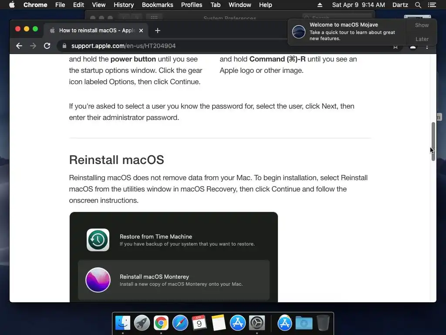
Task: Open the Trash in the Dock
Action: pos(323,323)
